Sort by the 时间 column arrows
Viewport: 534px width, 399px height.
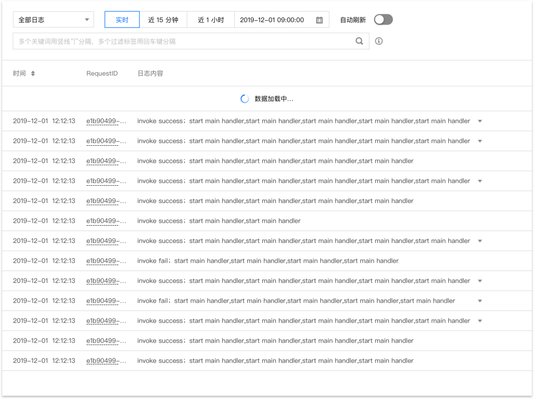[33, 74]
